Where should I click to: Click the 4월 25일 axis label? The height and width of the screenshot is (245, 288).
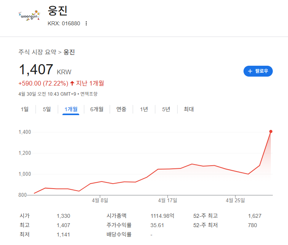click(x=235, y=200)
